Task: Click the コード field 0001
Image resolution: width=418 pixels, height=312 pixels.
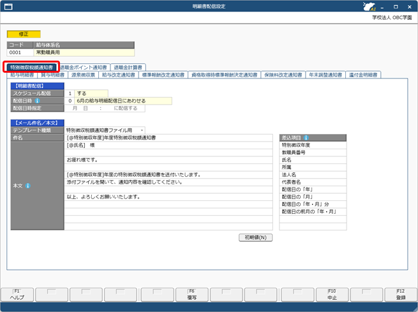Action: pyautogui.click(x=20, y=52)
